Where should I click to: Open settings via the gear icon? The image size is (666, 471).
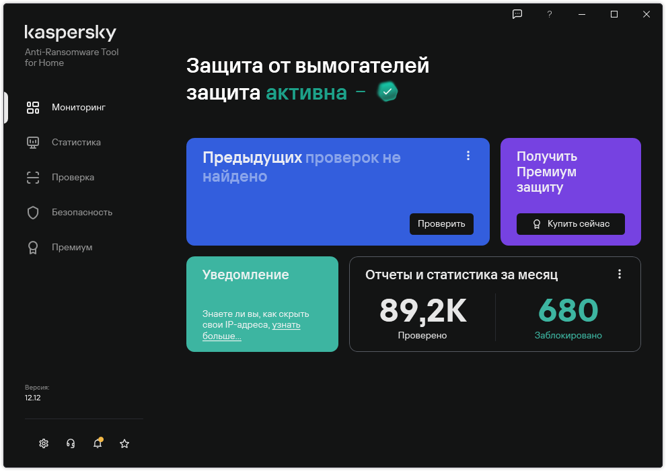pos(44,444)
